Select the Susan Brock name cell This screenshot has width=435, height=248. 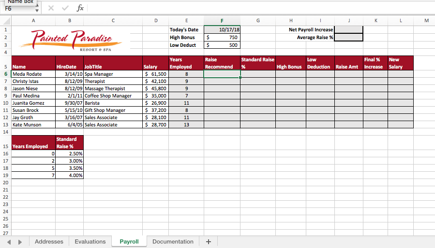click(33, 110)
